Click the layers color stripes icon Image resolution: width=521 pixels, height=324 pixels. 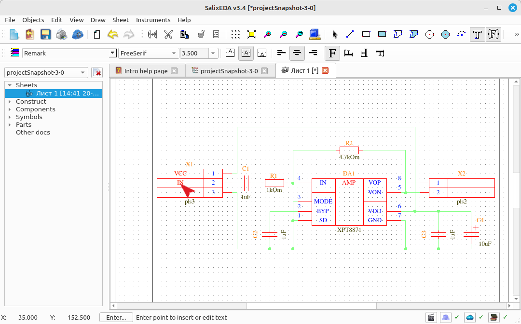(14, 53)
